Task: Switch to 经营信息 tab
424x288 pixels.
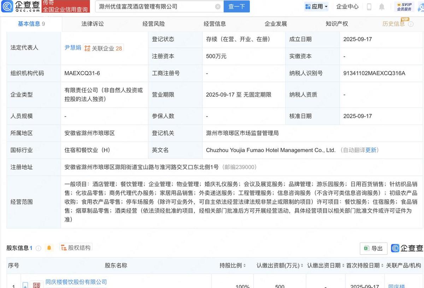Action: tap(215, 24)
